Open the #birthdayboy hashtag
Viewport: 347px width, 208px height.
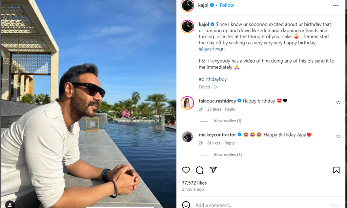tap(213, 79)
